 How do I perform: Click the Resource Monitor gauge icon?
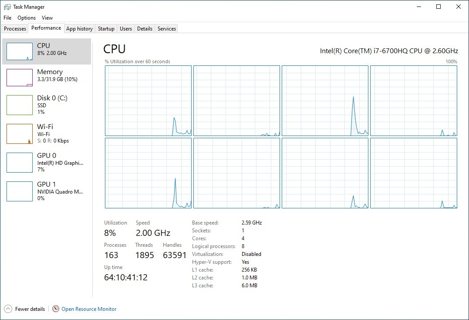coord(56,309)
